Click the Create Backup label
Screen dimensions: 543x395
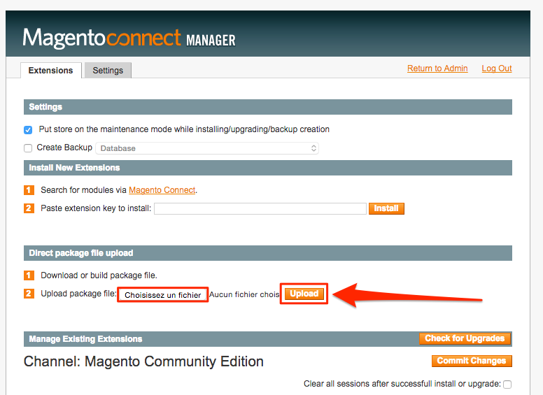[x=64, y=148]
